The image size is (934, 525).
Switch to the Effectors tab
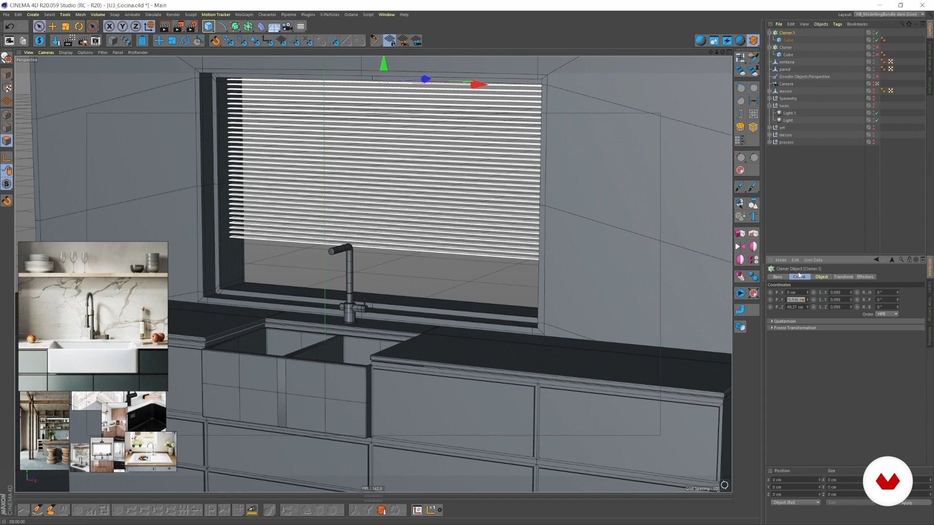[865, 277]
